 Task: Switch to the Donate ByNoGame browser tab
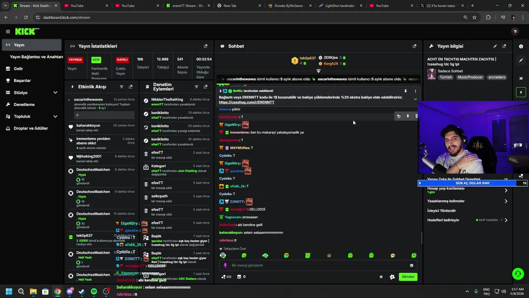pos(289,6)
